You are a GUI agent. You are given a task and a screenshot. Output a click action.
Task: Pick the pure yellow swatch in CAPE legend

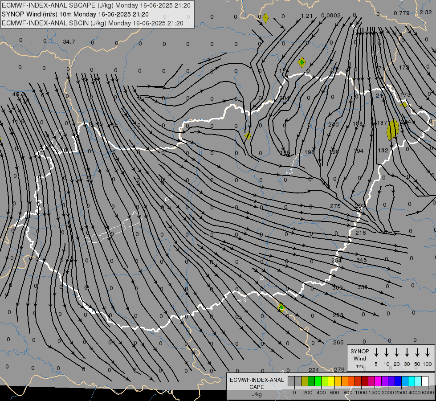pos(331,381)
